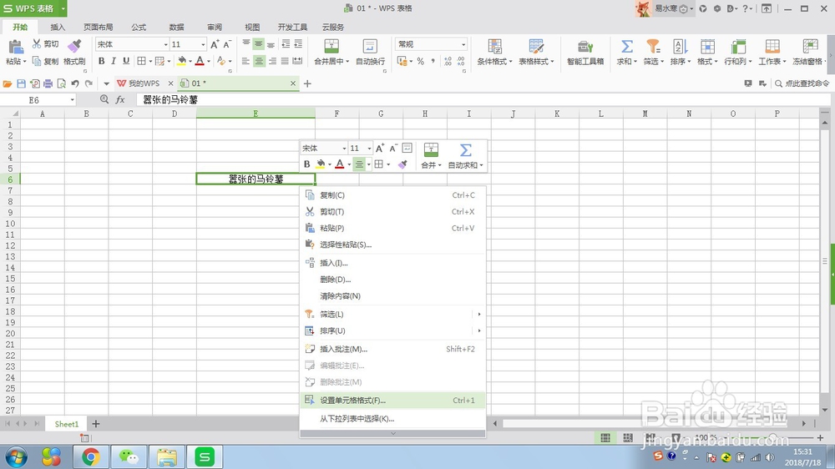
Task: Switch to the 视图 ribbon tab
Action: 252,28
